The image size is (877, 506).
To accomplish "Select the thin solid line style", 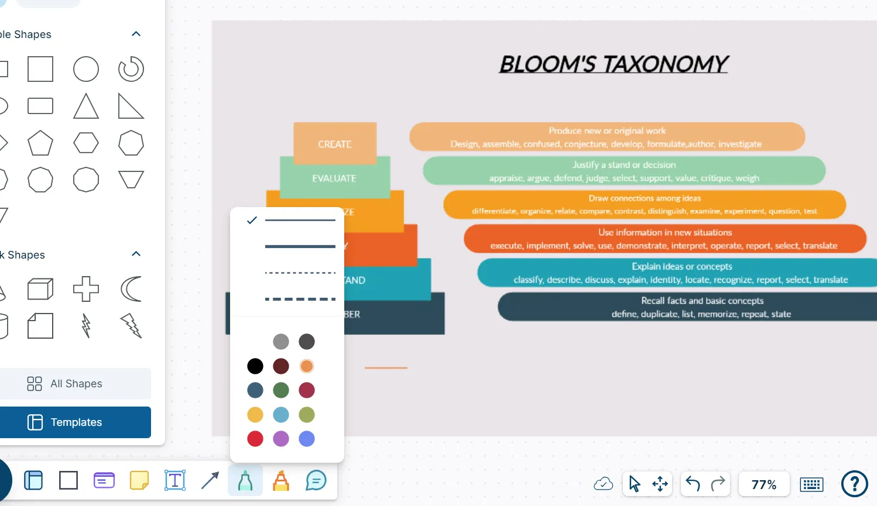I will point(300,221).
